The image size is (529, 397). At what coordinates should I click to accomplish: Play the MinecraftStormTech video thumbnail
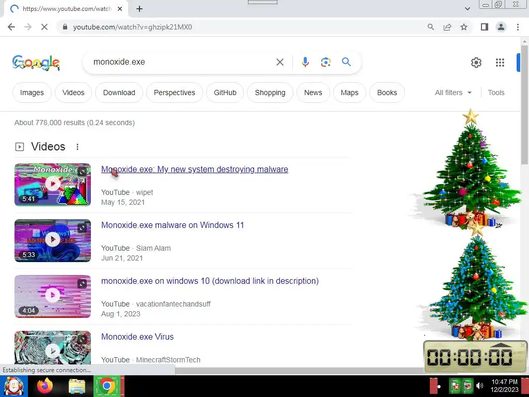pos(53,348)
